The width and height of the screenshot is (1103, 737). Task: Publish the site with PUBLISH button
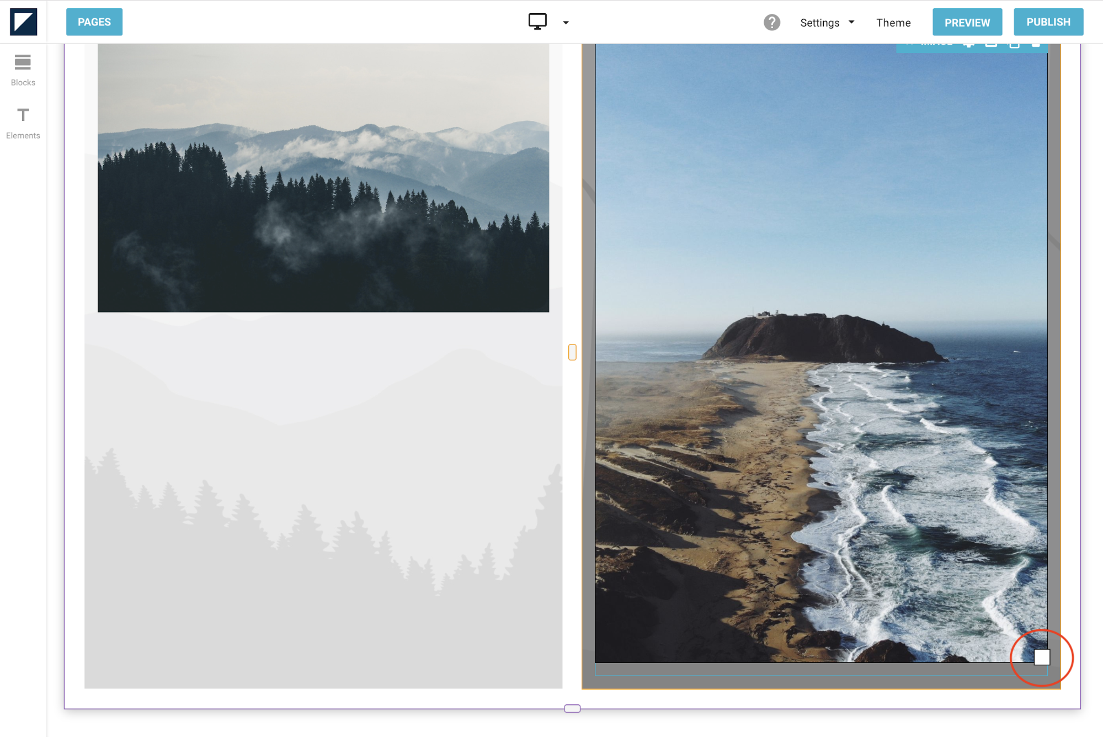tap(1048, 22)
